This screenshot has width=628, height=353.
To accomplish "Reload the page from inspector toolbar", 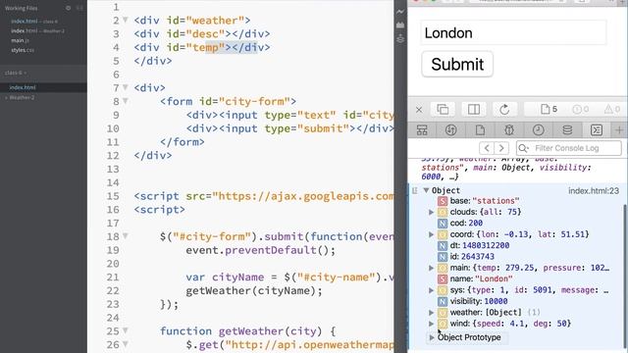I will tap(504, 109).
